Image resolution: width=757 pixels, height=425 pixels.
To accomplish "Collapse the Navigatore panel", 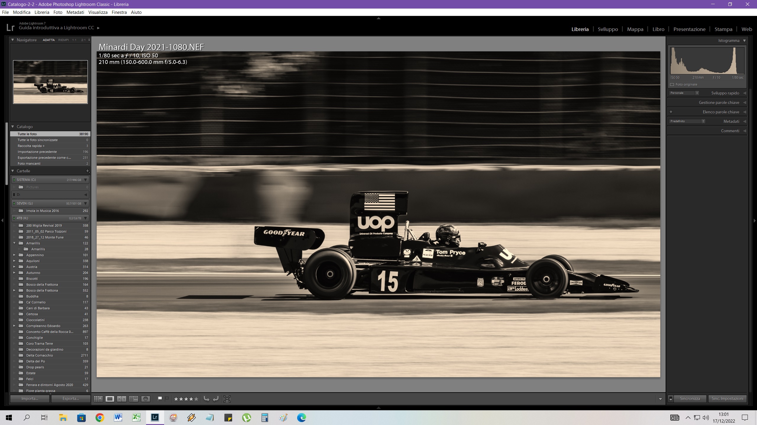I will coord(13,40).
